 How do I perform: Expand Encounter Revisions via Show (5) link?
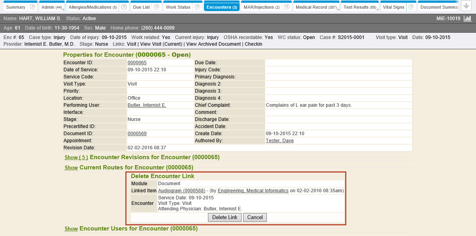76,158
